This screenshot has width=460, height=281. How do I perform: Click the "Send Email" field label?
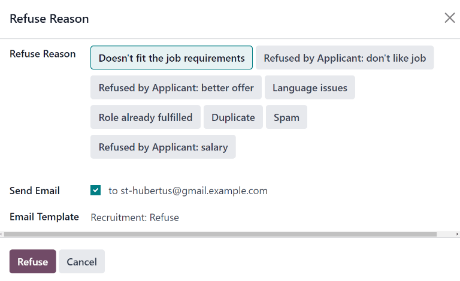35,191
